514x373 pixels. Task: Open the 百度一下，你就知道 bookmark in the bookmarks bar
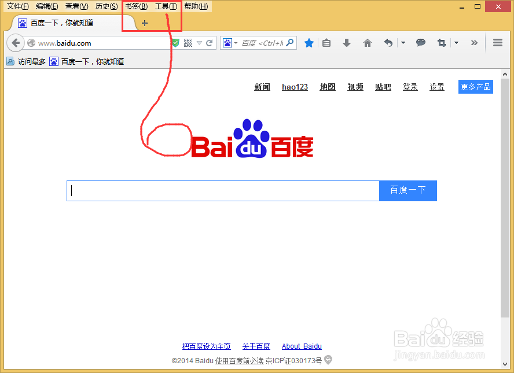(x=87, y=61)
